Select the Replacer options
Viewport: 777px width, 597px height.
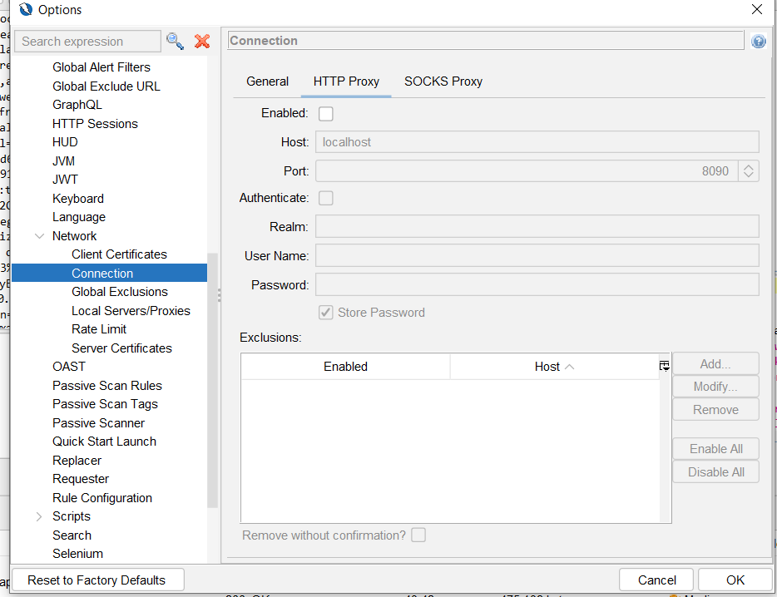point(77,461)
